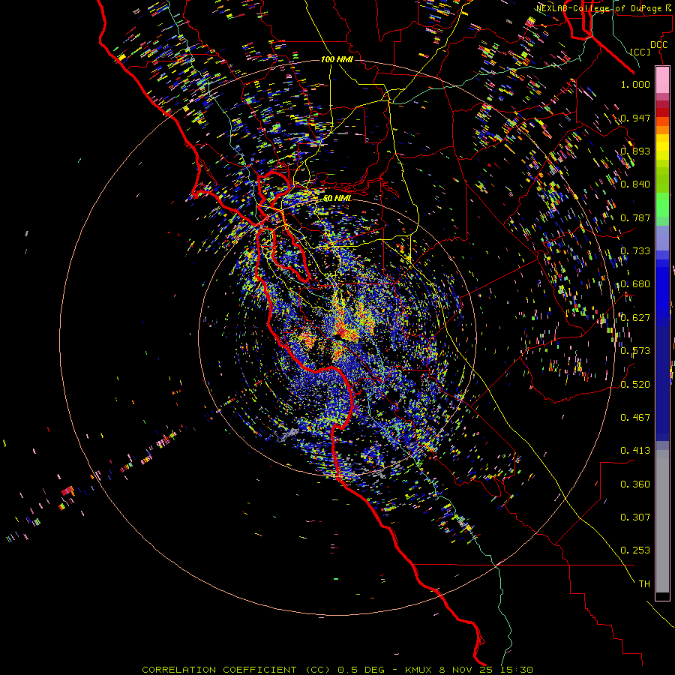This screenshot has height=675, width=675.
Task: Click the 1.000 scale value
Action: tap(635, 84)
